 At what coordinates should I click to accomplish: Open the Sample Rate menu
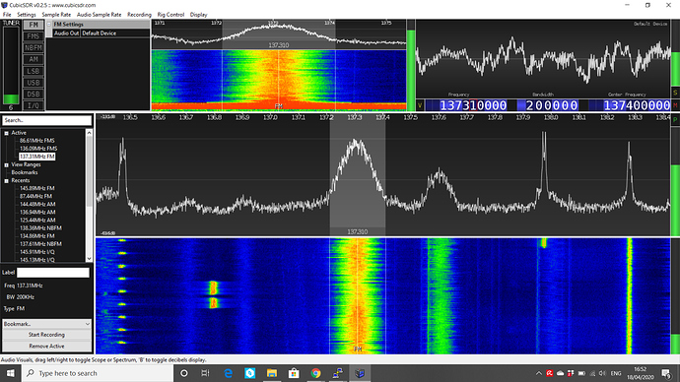[56, 15]
